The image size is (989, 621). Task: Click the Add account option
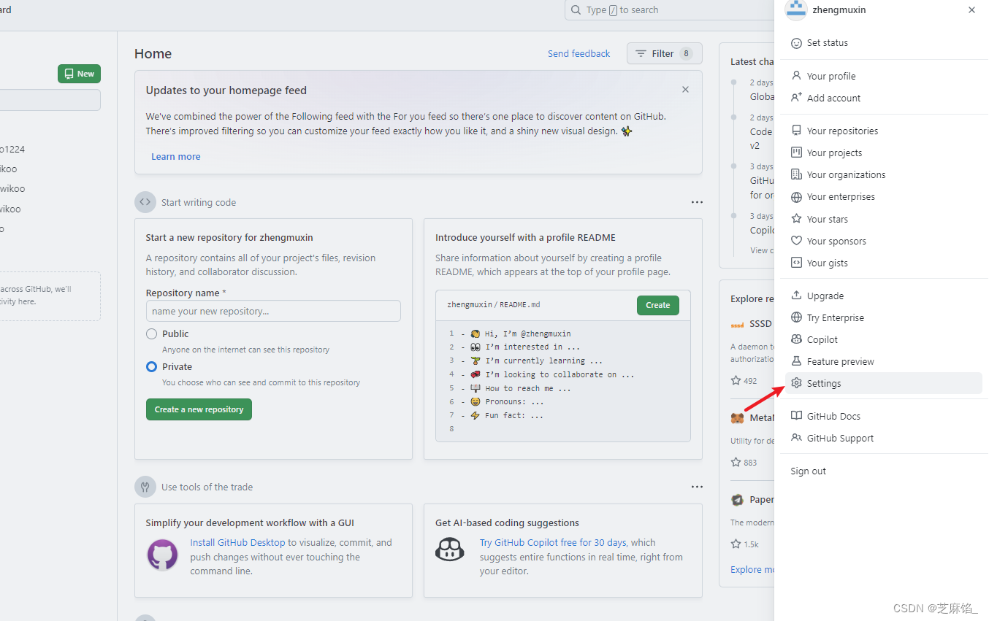pos(832,97)
